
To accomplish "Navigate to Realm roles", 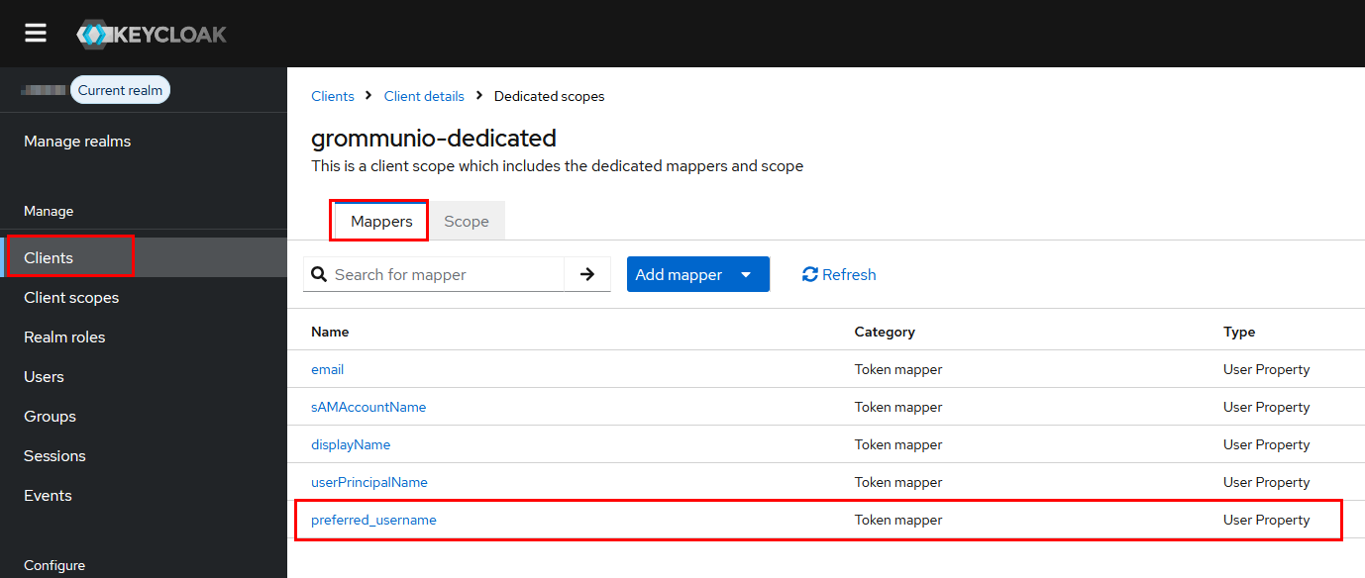I will click(x=64, y=337).
